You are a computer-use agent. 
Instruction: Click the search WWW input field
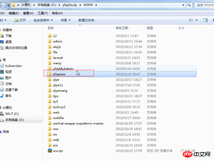tap(204, 5)
